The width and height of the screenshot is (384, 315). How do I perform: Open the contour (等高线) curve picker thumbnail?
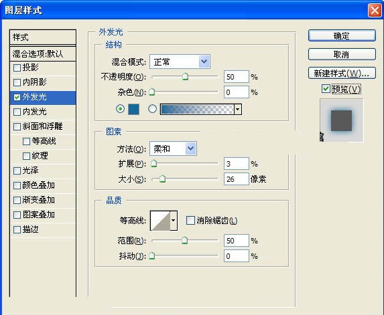pos(160,221)
